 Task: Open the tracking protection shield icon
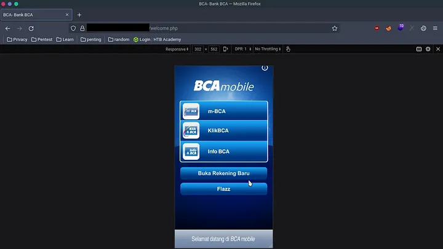[73, 28]
